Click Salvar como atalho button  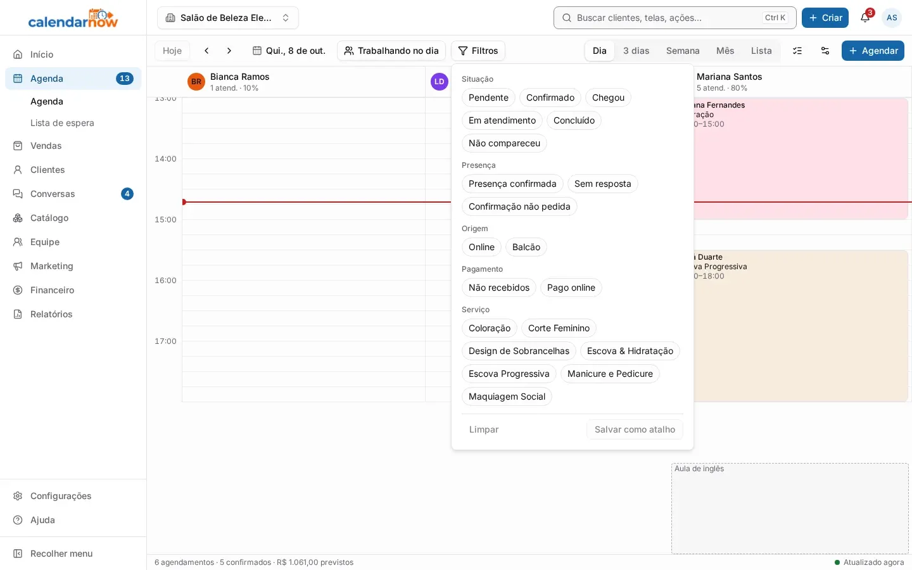point(635,429)
